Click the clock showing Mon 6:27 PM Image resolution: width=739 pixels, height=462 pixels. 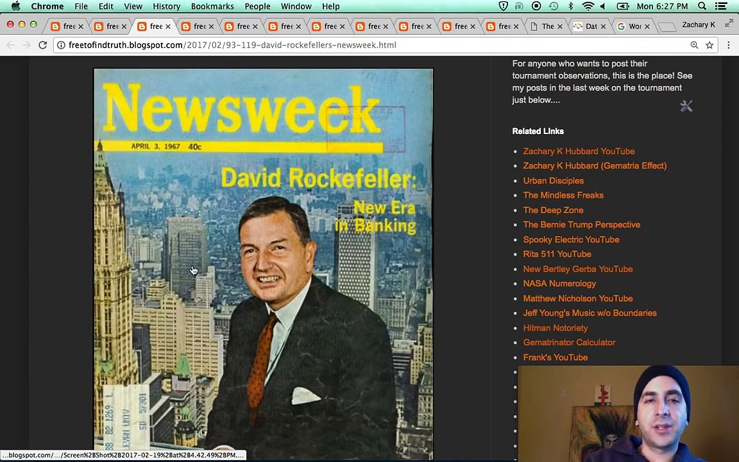tap(662, 6)
